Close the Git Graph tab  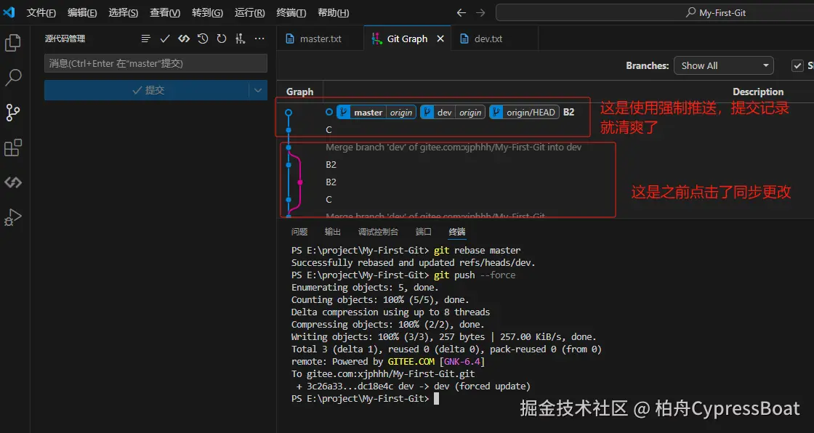440,39
